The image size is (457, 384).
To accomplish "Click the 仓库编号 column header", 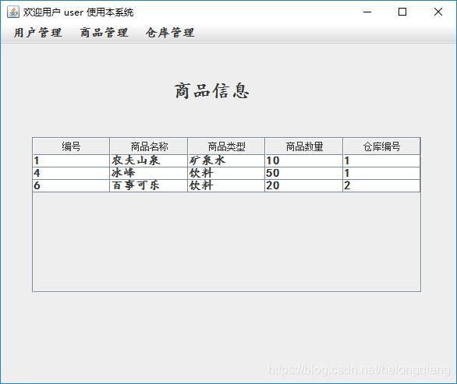I will click(381, 146).
